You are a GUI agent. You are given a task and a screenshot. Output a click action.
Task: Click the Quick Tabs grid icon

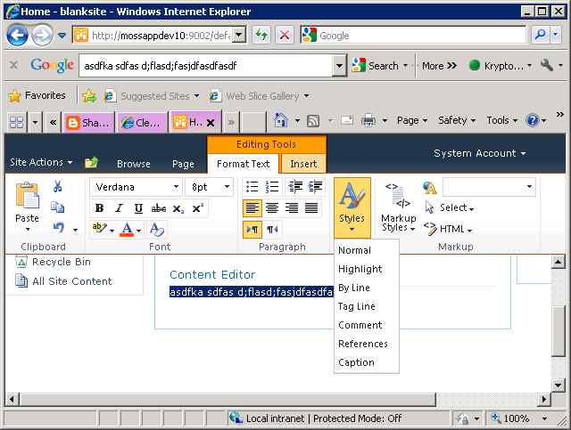click(x=16, y=122)
